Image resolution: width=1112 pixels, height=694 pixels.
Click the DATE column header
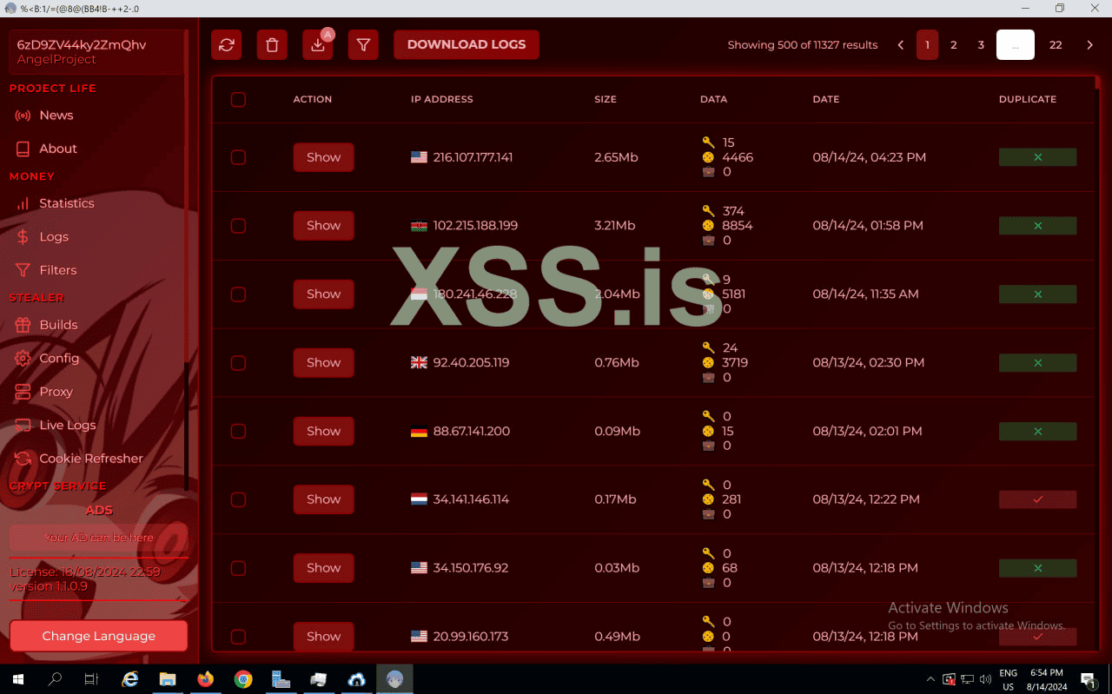pos(826,100)
